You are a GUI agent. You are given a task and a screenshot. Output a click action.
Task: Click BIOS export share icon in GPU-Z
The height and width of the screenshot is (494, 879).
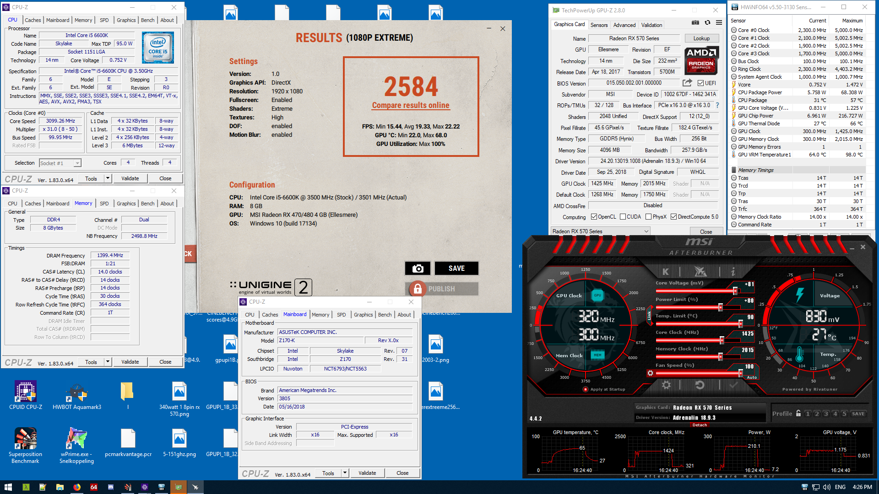click(x=687, y=83)
